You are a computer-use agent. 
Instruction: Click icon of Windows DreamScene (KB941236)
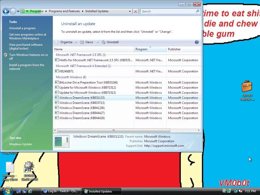(57, 108)
